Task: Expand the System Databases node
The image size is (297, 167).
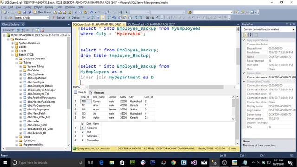Action: click(x=13, y=43)
